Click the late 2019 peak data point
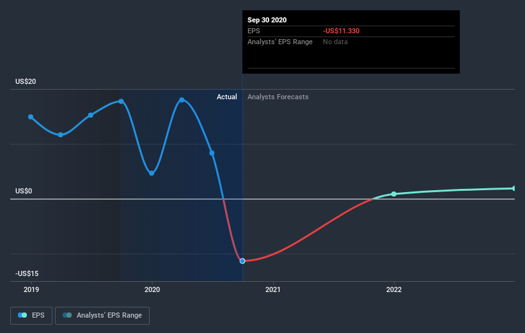 tap(121, 101)
